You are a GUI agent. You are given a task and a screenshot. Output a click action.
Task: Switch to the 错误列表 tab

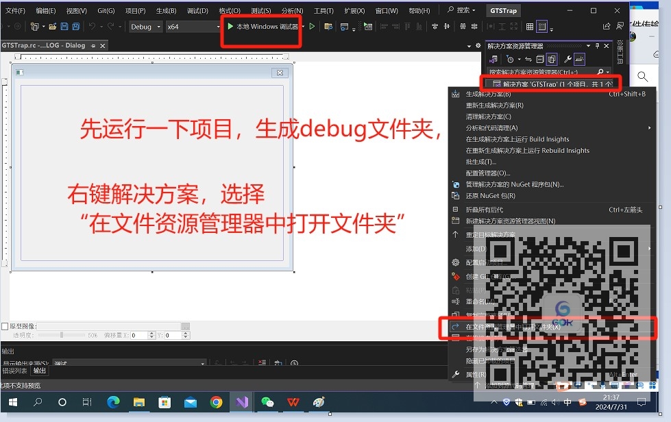15,371
